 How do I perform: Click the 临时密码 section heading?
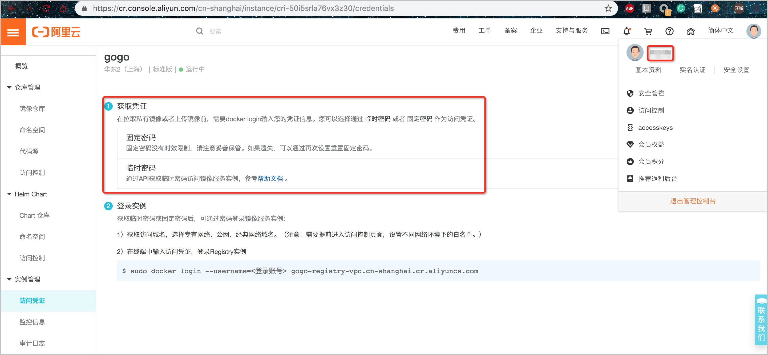click(x=141, y=168)
